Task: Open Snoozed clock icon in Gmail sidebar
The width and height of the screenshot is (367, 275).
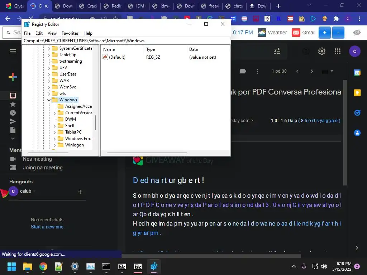Action: 13,113
